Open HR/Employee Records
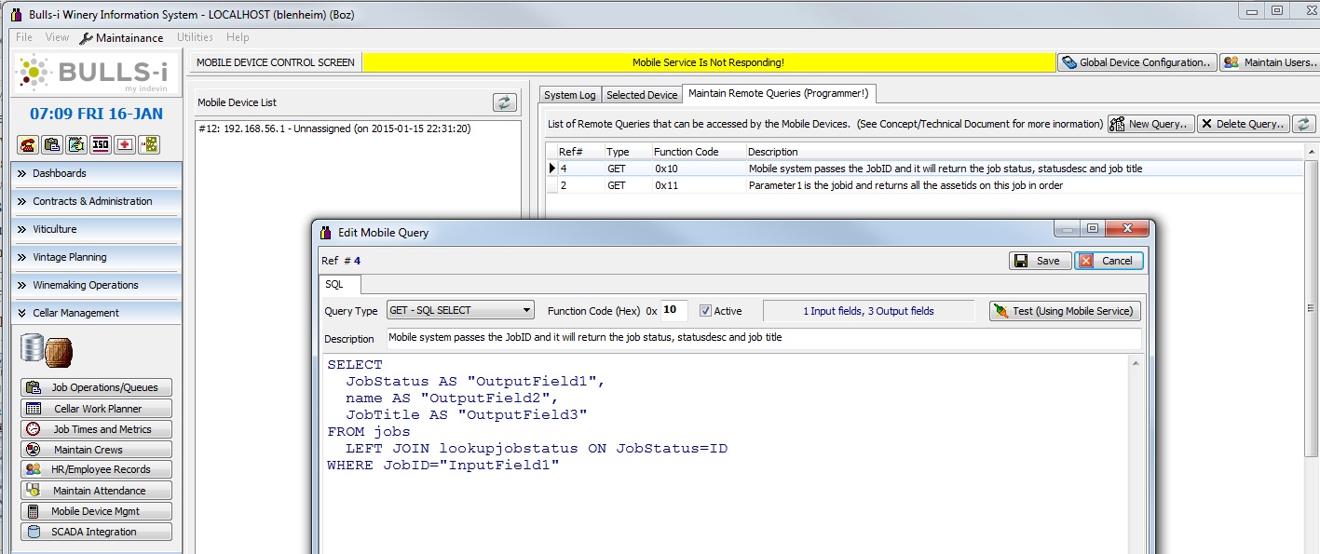The height and width of the screenshot is (554, 1320). pyautogui.click(x=96, y=469)
